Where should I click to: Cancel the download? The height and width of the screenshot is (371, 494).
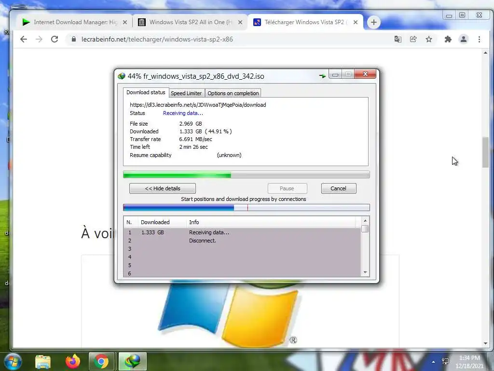pos(339,188)
